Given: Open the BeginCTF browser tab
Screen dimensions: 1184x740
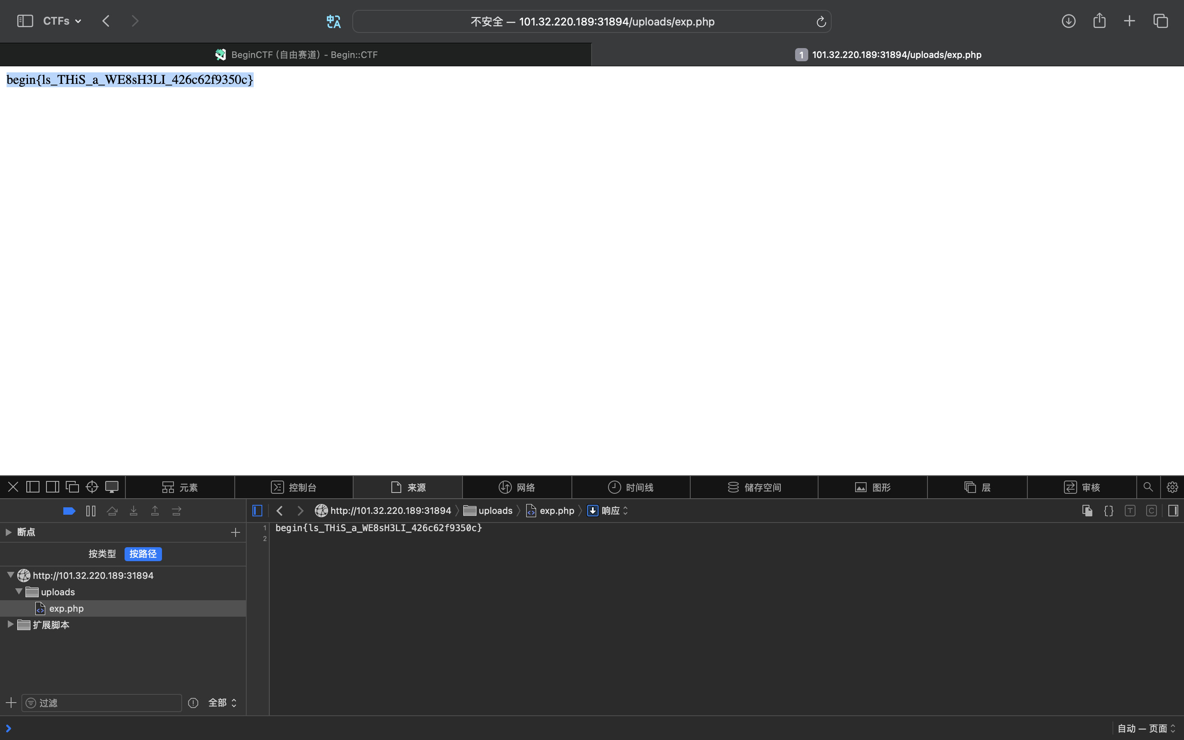Looking at the screenshot, I should (x=296, y=55).
